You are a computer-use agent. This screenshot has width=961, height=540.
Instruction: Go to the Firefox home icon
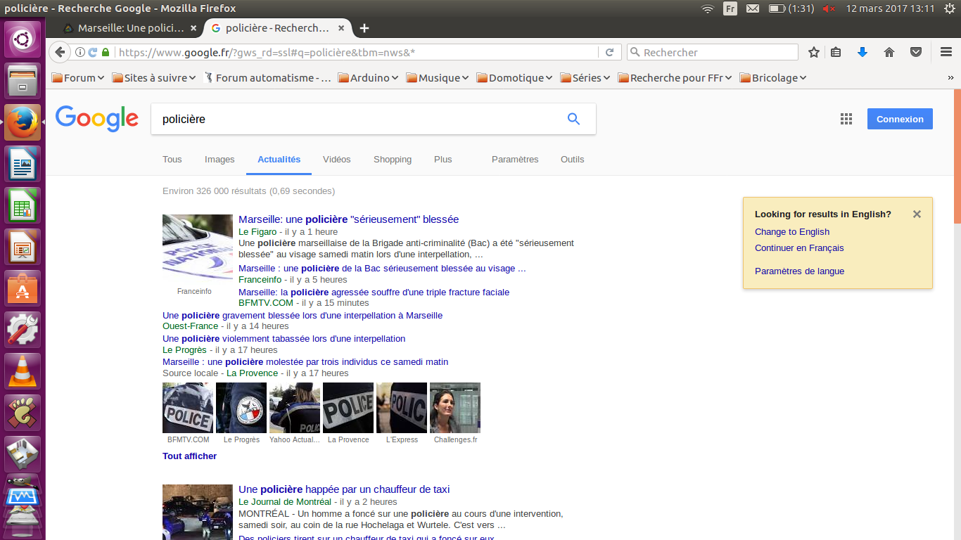click(889, 52)
